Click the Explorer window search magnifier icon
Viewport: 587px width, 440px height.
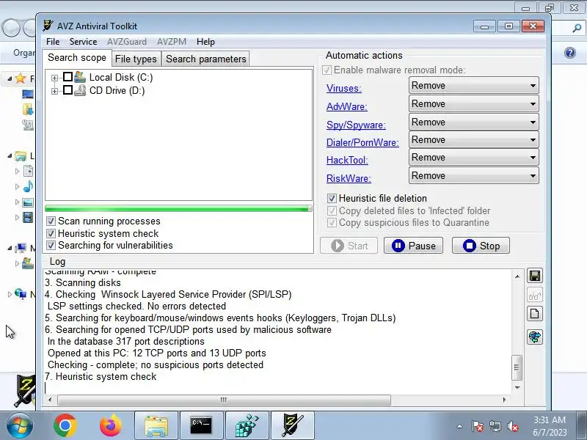pyautogui.click(x=577, y=28)
